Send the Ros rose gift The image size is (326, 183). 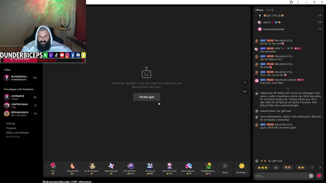(53, 168)
